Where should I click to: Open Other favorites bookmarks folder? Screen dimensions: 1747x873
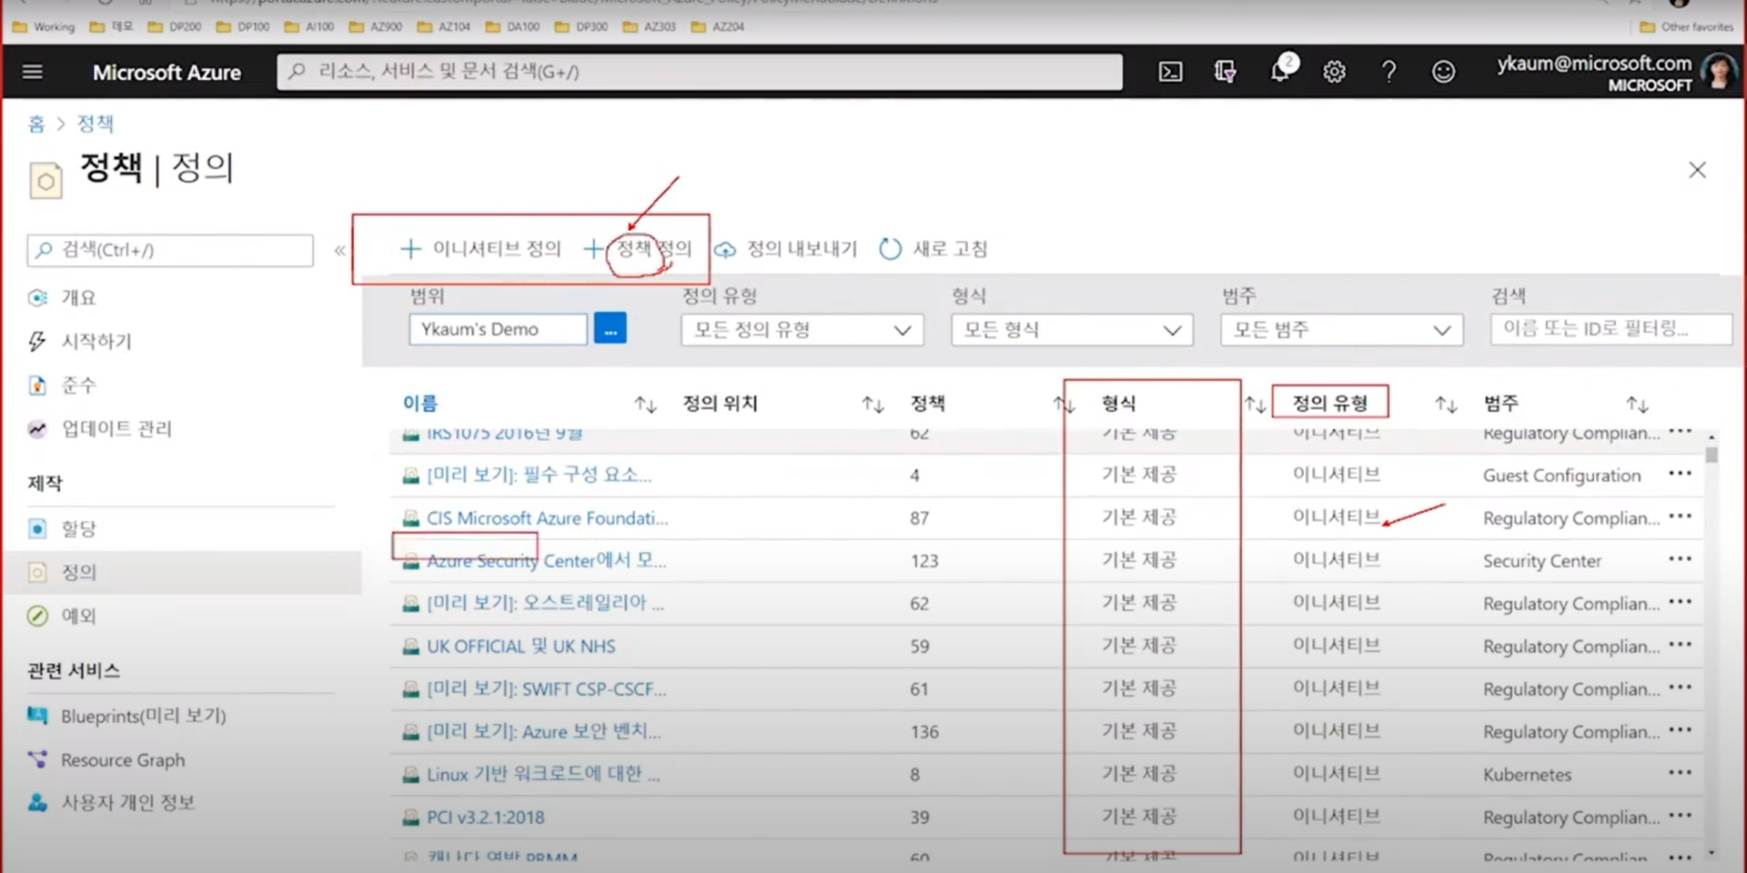click(1687, 26)
